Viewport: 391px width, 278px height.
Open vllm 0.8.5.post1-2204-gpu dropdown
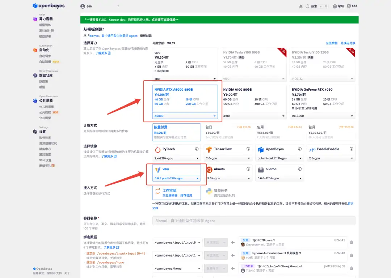click(177, 178)
